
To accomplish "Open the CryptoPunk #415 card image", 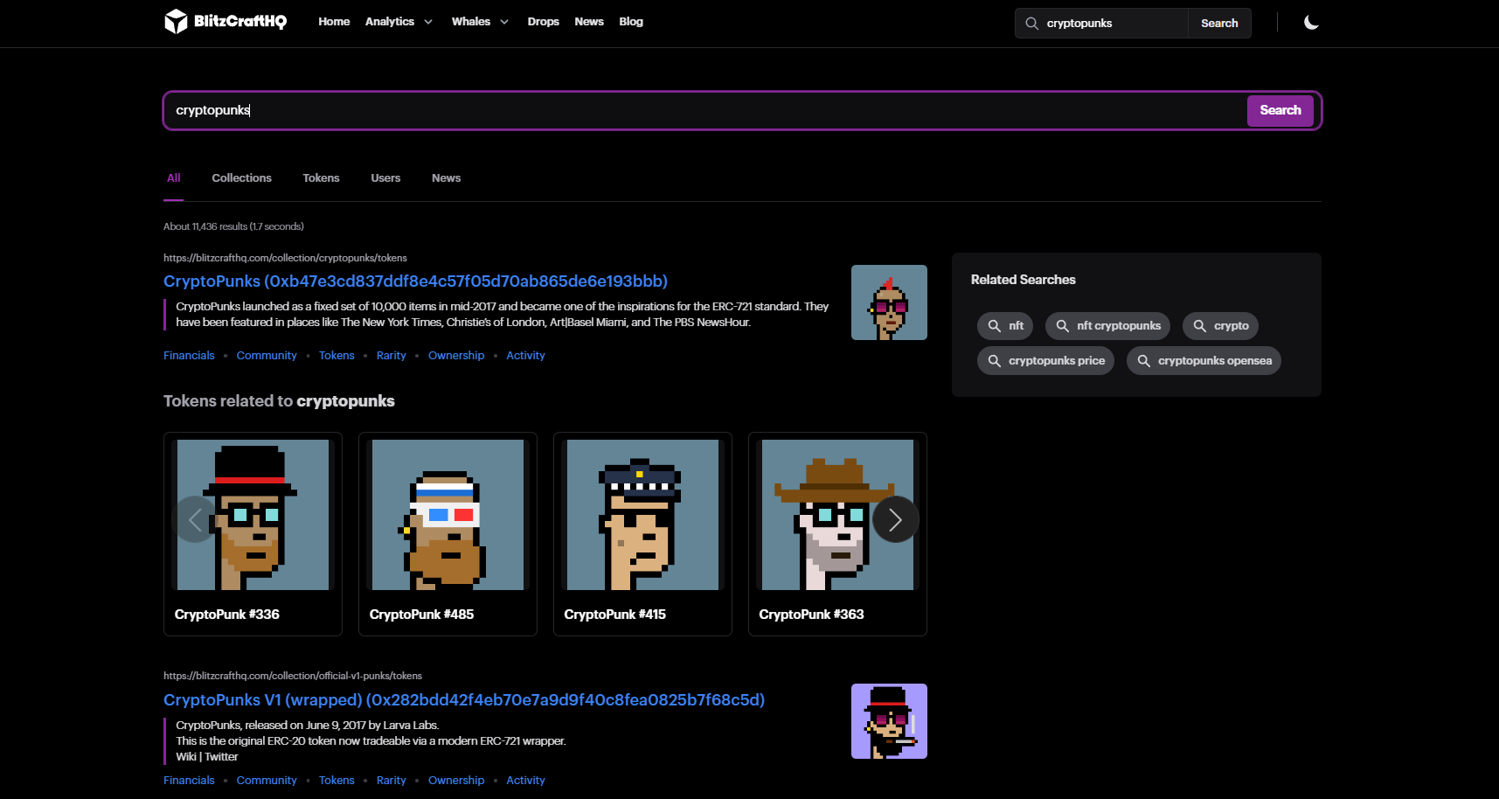I will [x=642, y=515].
